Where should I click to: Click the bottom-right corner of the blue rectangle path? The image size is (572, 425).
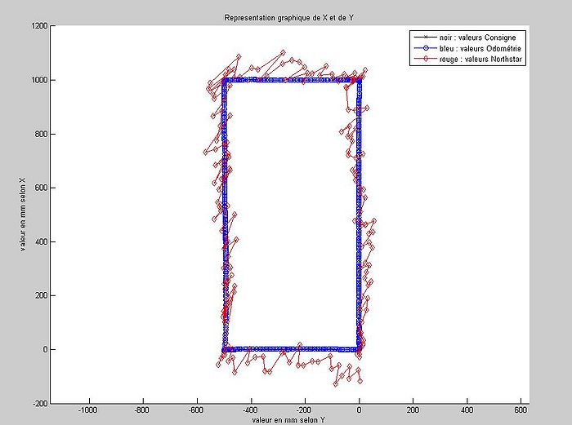point(359,349)
